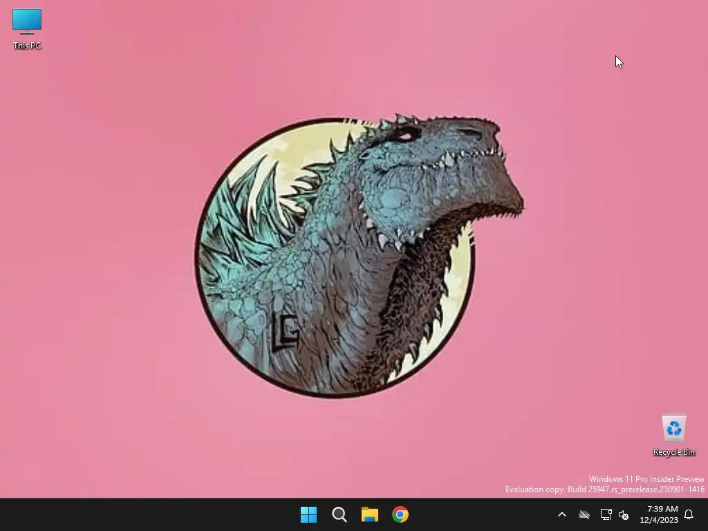The image size is (708, 531).
Task: Expand hidden system tray icons chevron
Action: click(562, 514)
